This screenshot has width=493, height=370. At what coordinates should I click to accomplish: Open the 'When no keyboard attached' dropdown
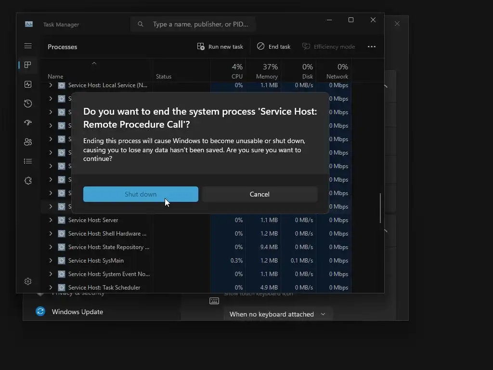(x=278, y=314)
